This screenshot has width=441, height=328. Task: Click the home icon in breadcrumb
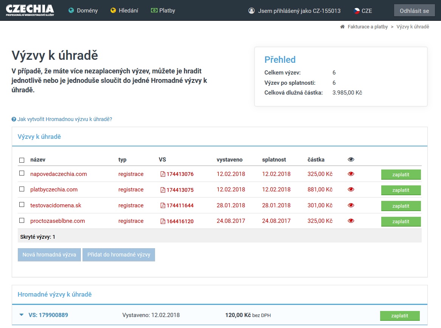click(x=342, y=27)
